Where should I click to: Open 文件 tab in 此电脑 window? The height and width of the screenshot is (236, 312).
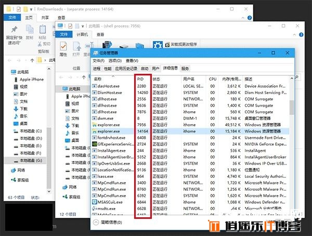63,34
